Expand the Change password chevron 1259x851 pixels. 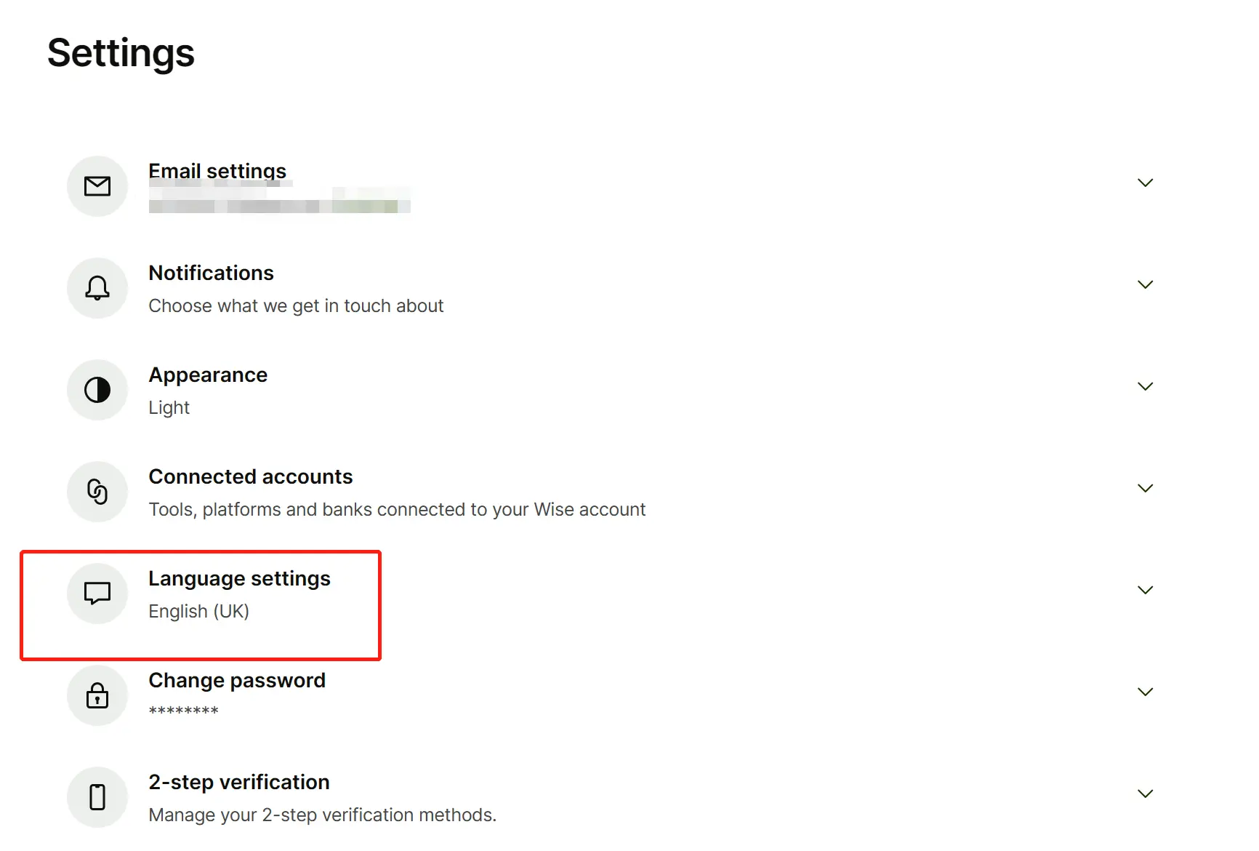point(1145,692)
